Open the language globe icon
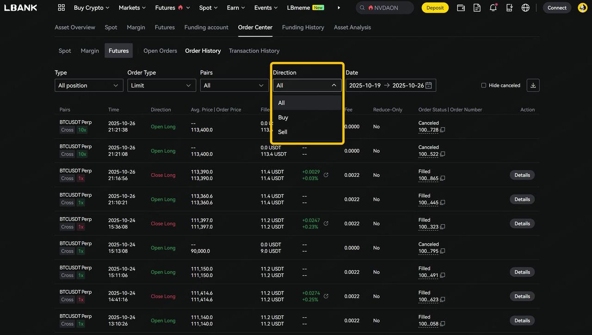 [525, 8]
